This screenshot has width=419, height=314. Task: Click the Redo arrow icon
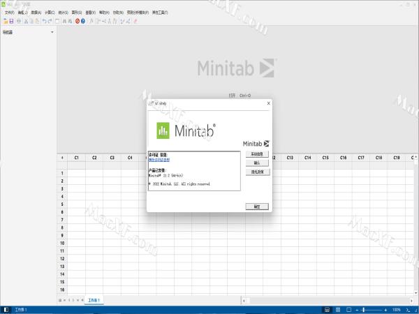(50, 21)
